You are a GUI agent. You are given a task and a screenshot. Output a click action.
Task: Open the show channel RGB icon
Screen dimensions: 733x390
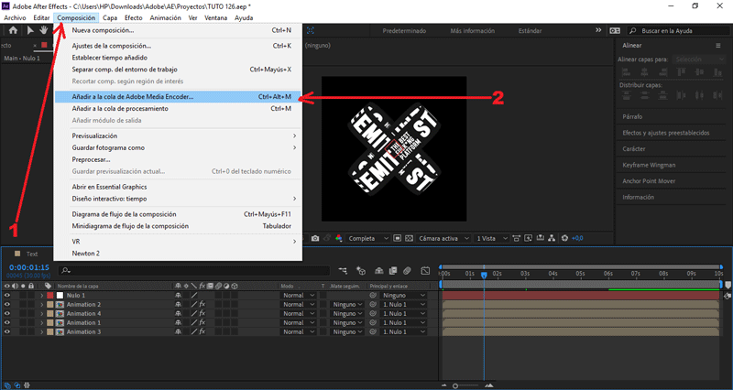(x=339, y=238)
